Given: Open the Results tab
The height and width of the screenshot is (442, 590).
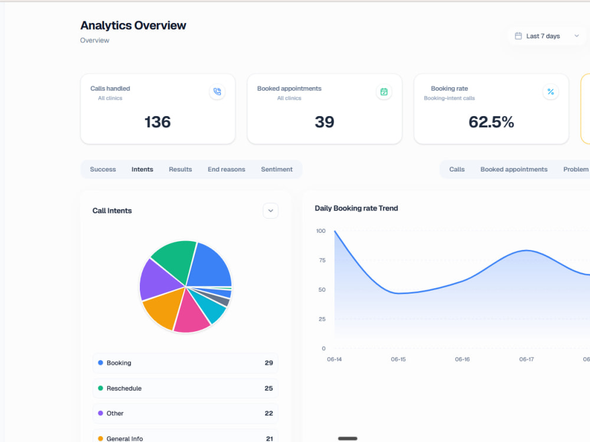Looking at the screenshot, I should (180, 170).
